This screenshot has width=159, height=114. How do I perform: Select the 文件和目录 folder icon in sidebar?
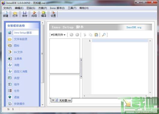click(x=10, y=39)
